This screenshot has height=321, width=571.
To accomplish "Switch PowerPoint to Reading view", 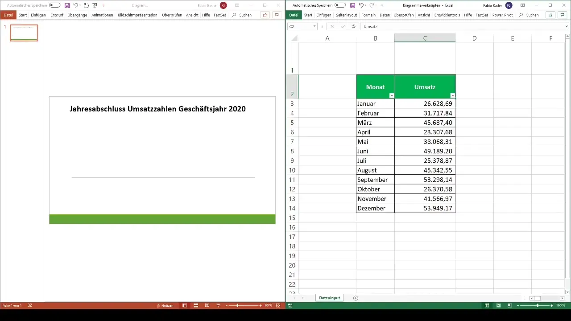I will (x=207, y=305).
